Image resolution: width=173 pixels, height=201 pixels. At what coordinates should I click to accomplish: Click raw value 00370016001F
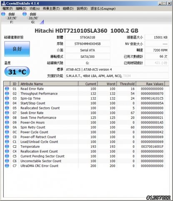click(152, 147)
